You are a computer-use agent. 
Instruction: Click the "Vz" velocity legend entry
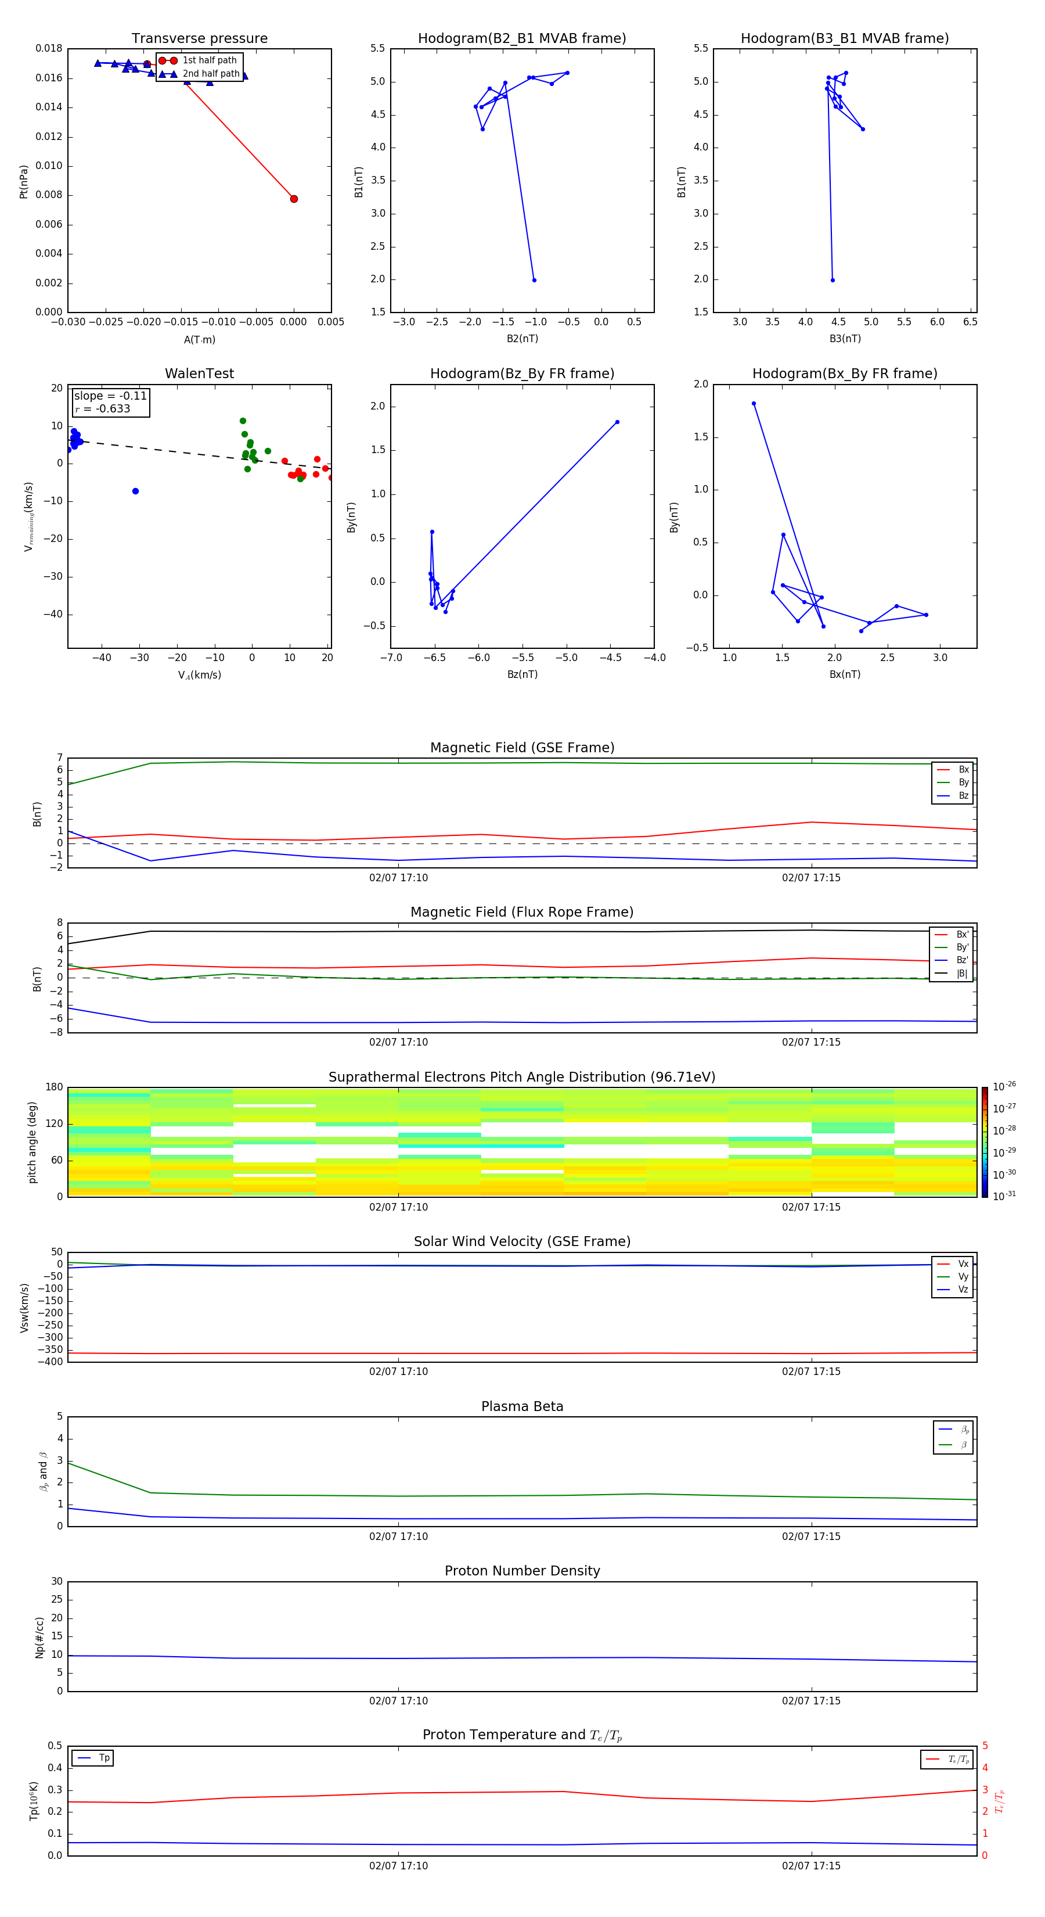point(953,1290)
